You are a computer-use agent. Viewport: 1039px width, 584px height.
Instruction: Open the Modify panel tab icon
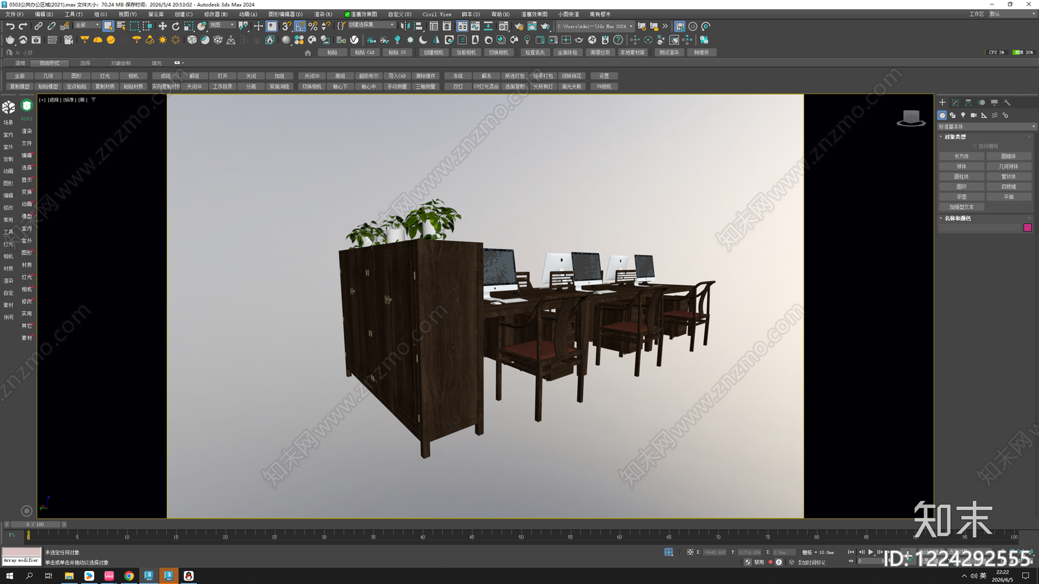955,103
